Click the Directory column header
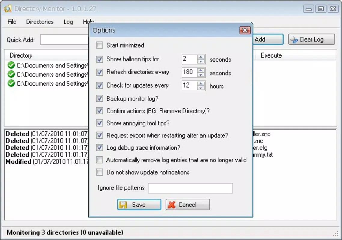Image resolution: width=342 pixels, height=240 pixels. 47,55
